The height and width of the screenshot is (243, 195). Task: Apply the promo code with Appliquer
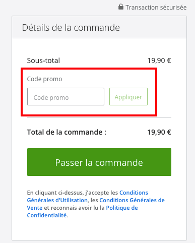128,97
